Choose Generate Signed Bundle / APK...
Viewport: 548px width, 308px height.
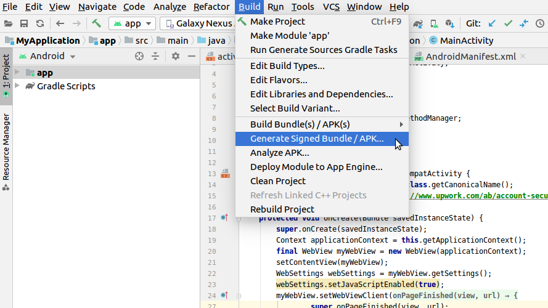click(x=322, y=139)
